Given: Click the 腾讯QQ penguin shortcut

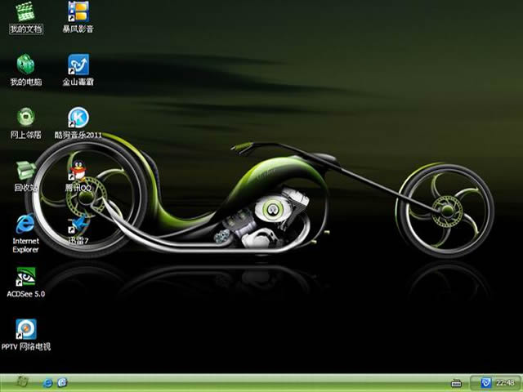Looking at the screenshot, I should coord(78,170).
